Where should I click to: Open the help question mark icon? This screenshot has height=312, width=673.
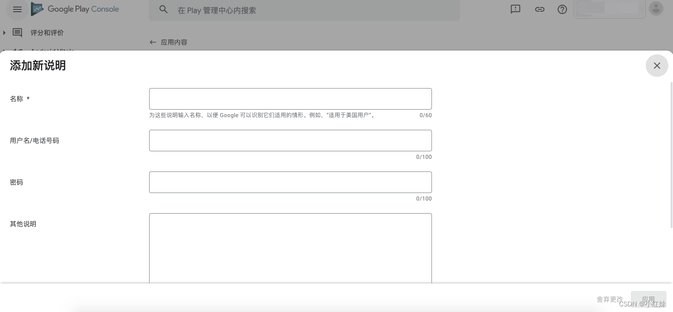click(562, 9)
